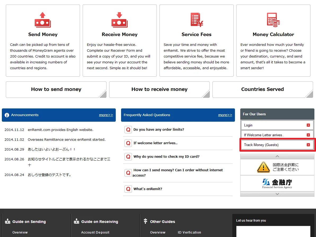This screenshot has height=237, width=316.
Task: Open ID Verification in footer
Action: point(189,232)
